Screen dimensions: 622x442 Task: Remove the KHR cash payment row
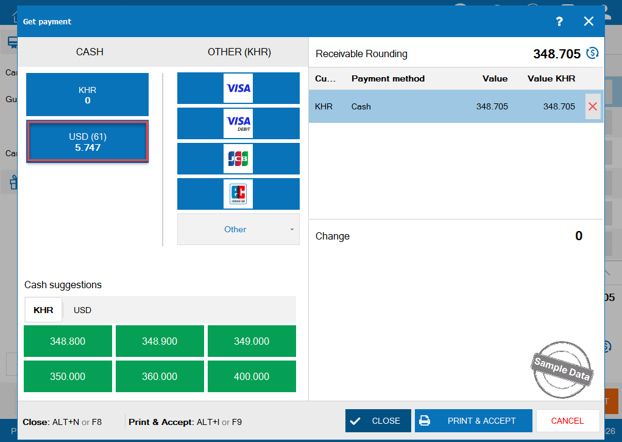pos(592,106)
